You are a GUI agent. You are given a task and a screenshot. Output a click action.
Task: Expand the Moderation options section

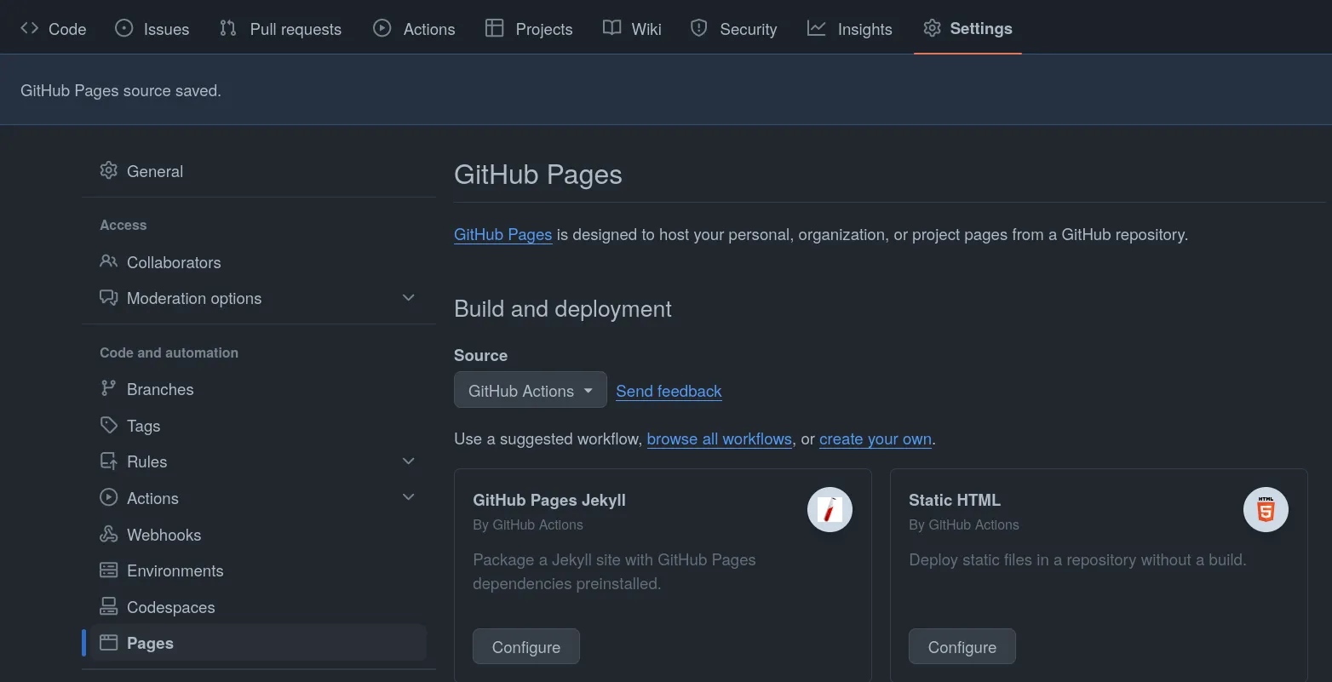[x=409, y=298]
